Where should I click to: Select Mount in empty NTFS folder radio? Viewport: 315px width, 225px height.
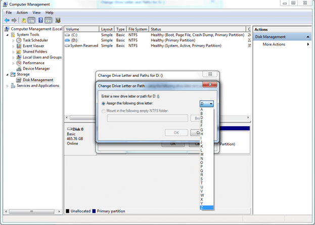[x=103, y=111]
